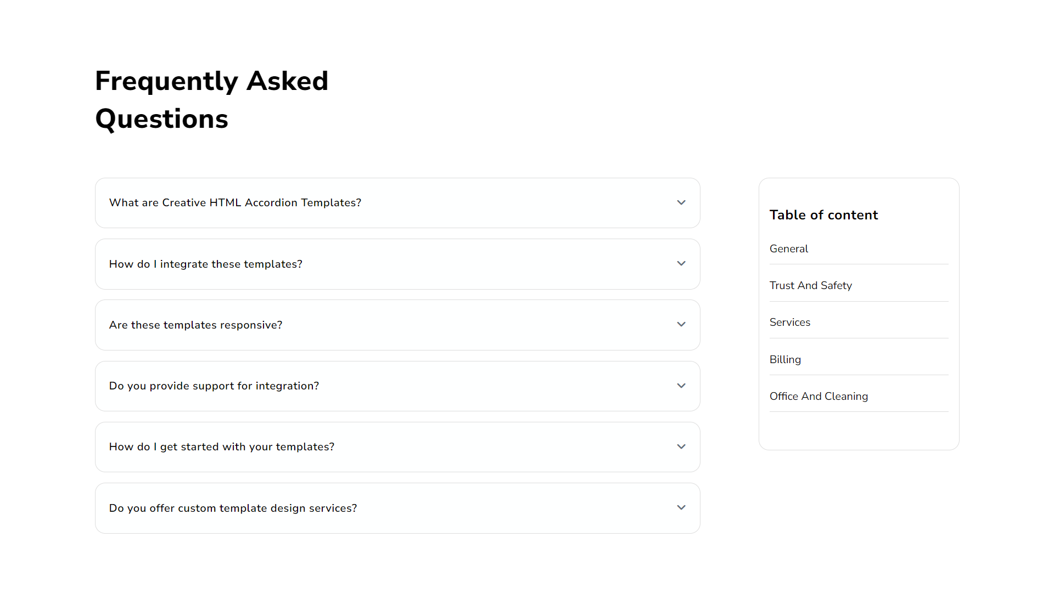
Task: Click the 'Table of content' heading
Action: pyautogui.click(x=823, y=214)
